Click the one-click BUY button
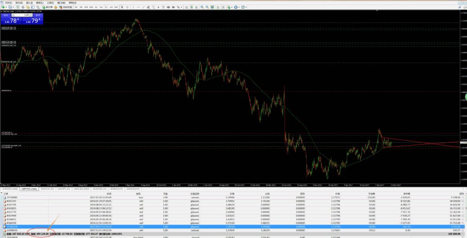The width and height of the screenshot is (467, 238). (38, 15)
